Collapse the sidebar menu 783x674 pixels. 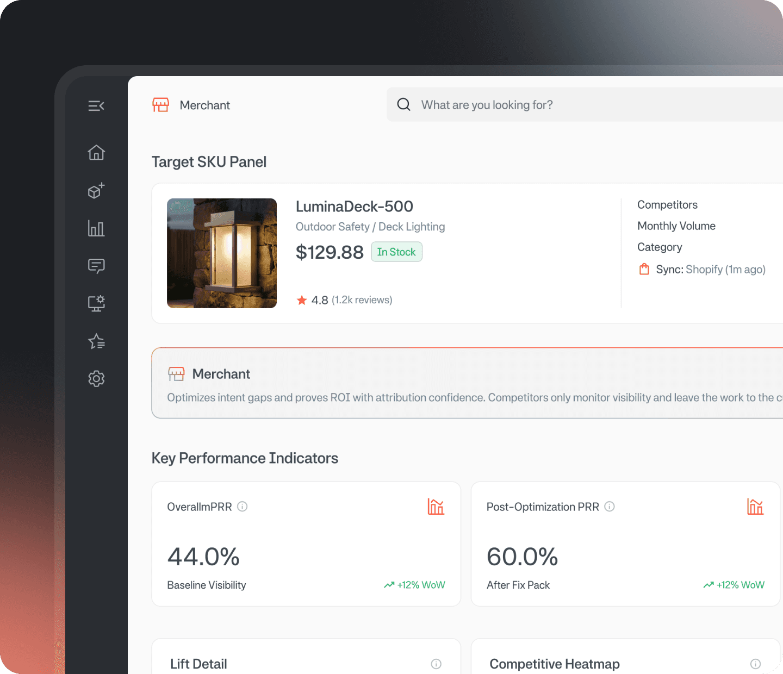point(96,106)
